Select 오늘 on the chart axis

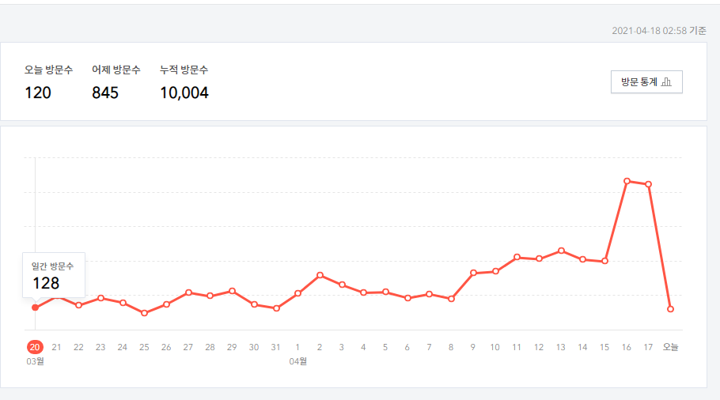pyautogui.click(x=670, y=347)
